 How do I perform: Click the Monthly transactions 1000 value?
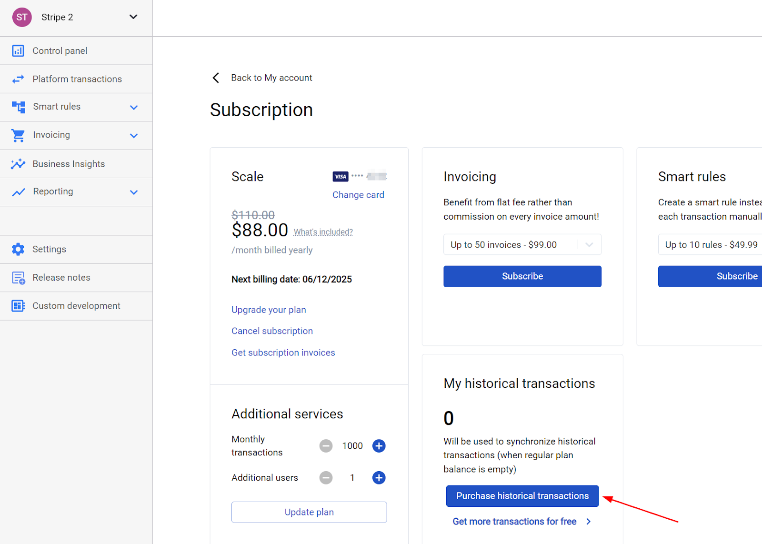[x=352, y=446]
